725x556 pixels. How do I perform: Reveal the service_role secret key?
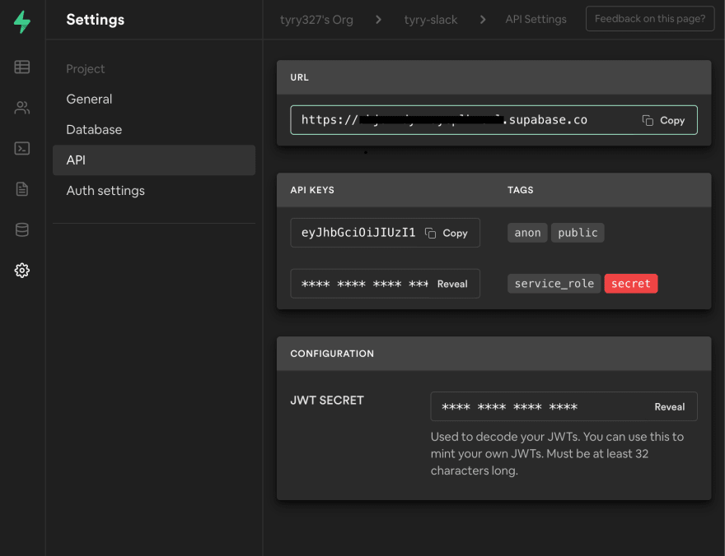[452, 284]
